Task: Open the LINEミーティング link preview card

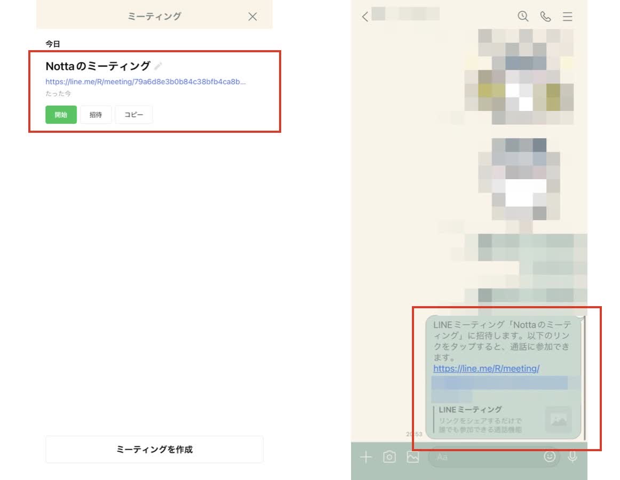Action: click(503, 420)
